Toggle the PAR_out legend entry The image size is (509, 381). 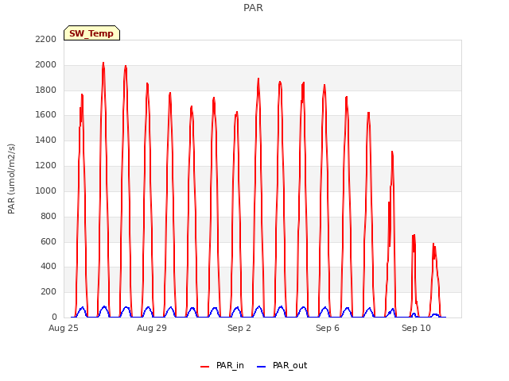tap(282, 365)
